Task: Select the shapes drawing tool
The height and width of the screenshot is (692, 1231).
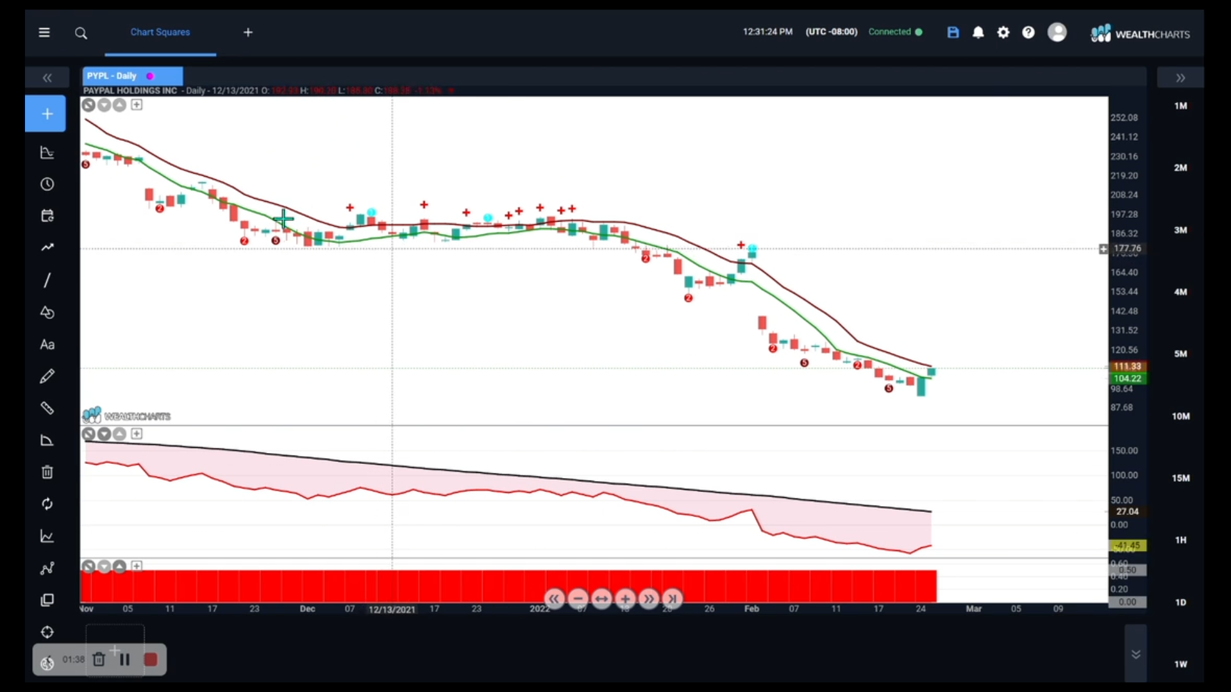Action: (47, 313)
